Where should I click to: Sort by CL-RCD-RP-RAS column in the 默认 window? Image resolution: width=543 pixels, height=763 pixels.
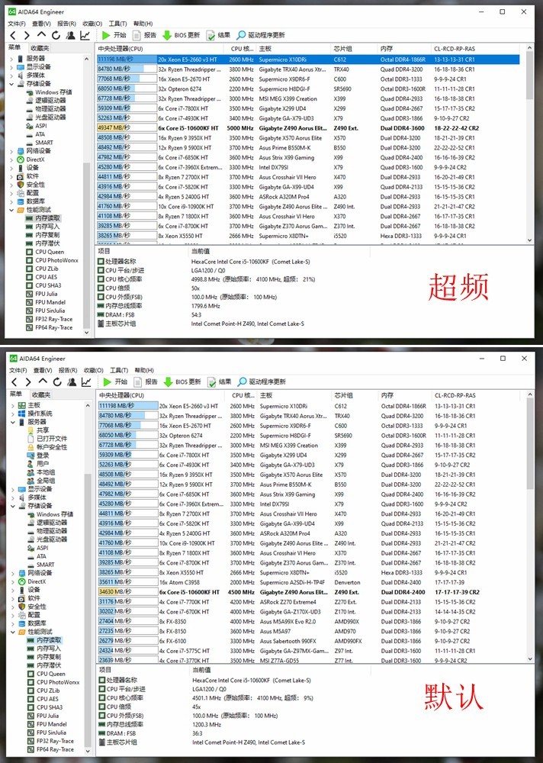477,395
